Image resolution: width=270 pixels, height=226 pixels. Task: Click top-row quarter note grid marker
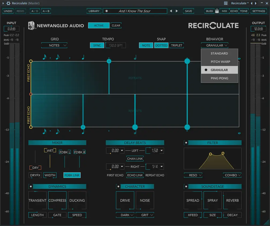pos(83,57)
